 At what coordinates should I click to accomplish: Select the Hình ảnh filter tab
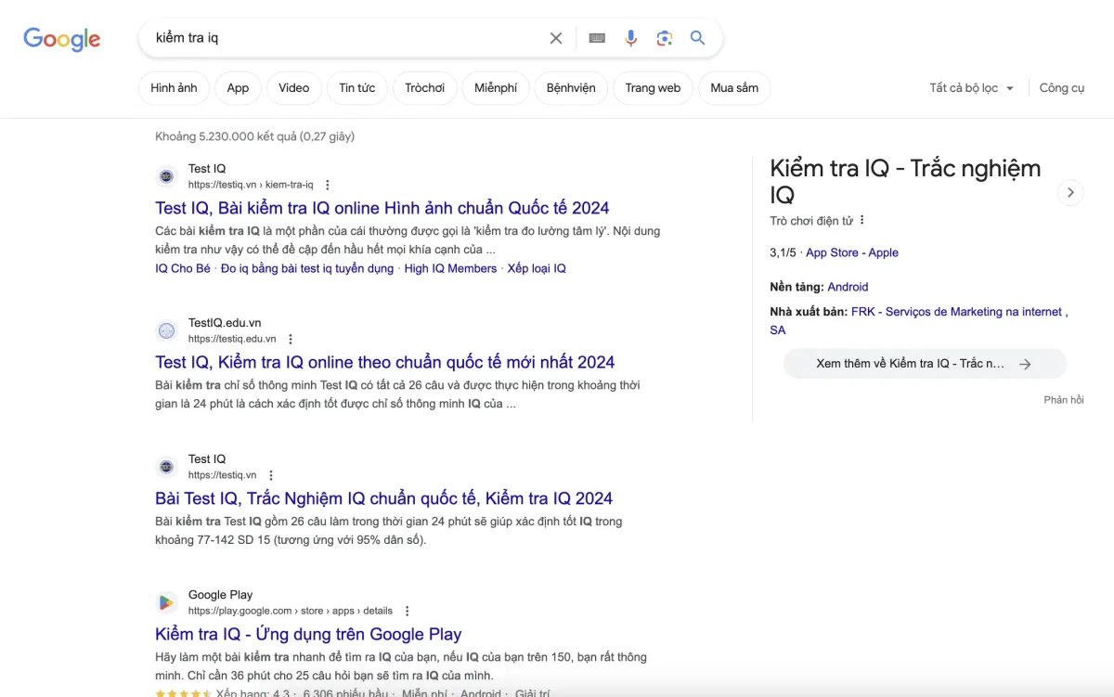(x=174, y=88)
